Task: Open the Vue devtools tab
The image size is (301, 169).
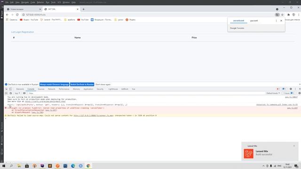Action: 134,89
